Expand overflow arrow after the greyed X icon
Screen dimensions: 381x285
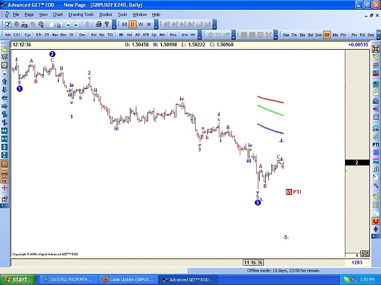[276, 35]
